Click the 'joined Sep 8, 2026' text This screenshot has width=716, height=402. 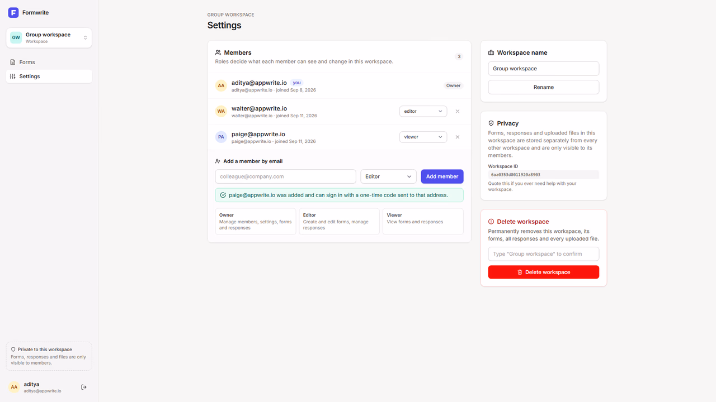(x=296, y=90)
